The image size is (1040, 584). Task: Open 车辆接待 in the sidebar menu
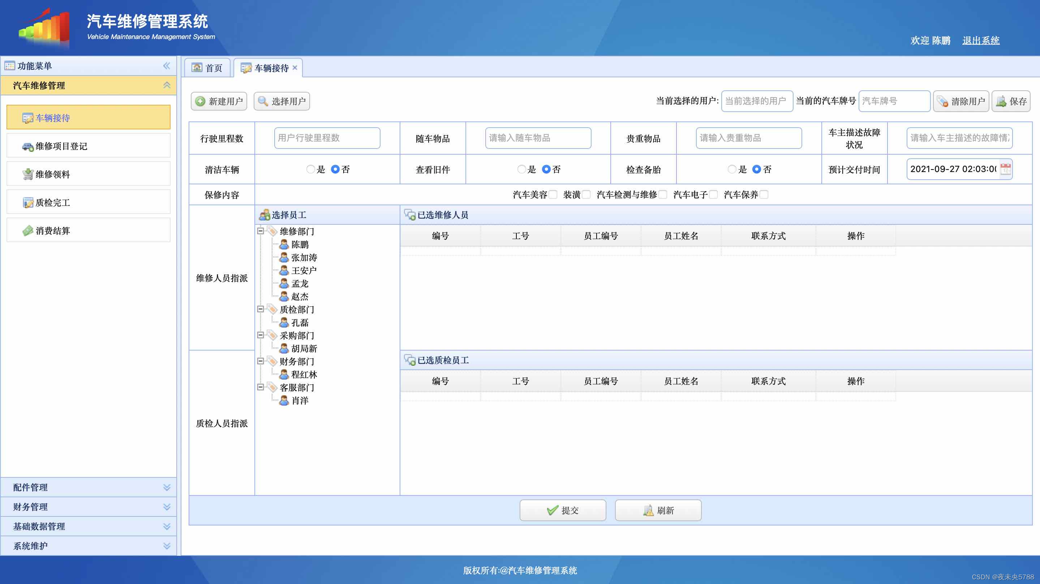point(52,118)
